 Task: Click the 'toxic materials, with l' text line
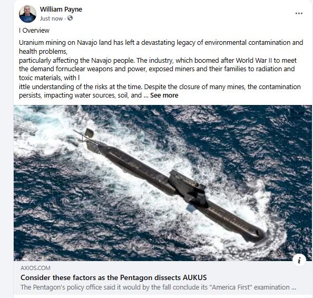(x=50, y=78)
